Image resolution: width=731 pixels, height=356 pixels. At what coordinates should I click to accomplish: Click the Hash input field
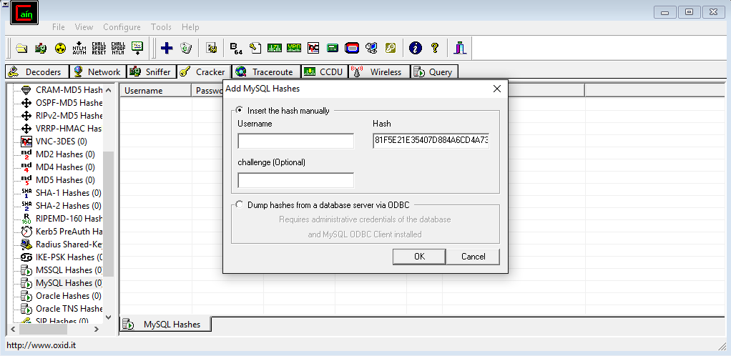point(431,142)
